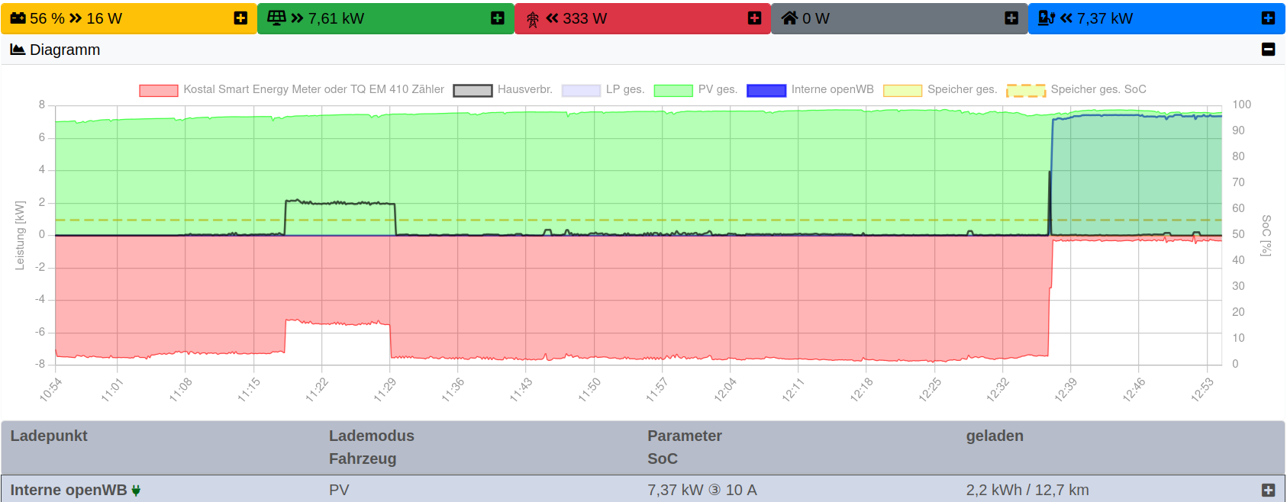Click the solar panel icon in the green tile
Image resolution: width=1287 pixels, height=502 pixels.
(276, 18)
